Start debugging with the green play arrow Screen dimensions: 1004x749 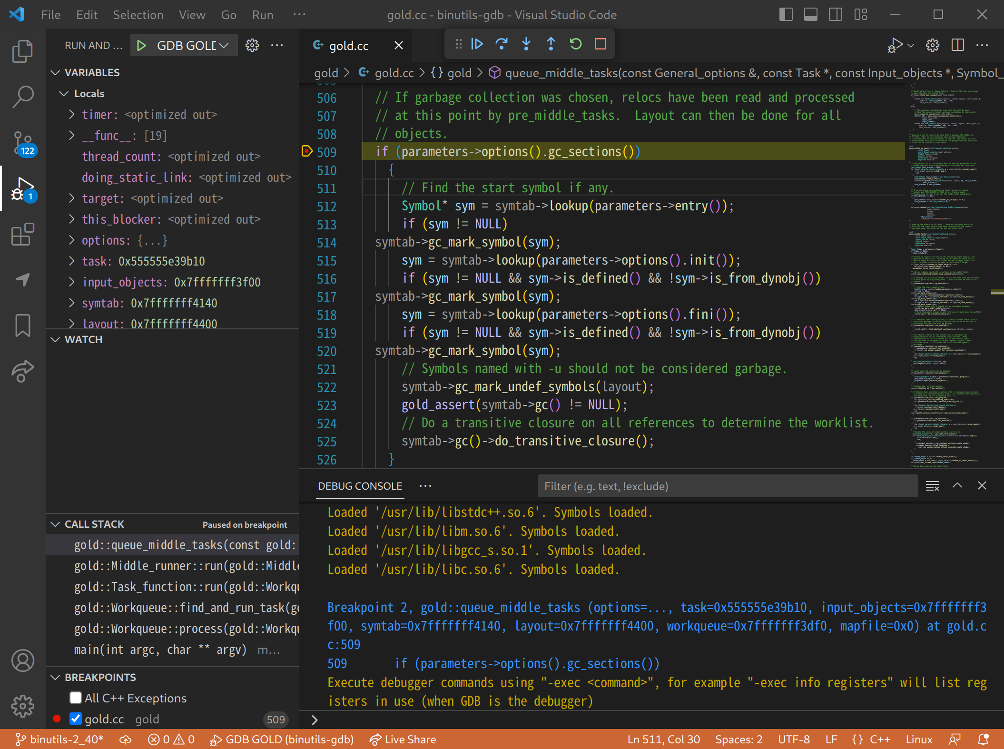tap(141, 46)
